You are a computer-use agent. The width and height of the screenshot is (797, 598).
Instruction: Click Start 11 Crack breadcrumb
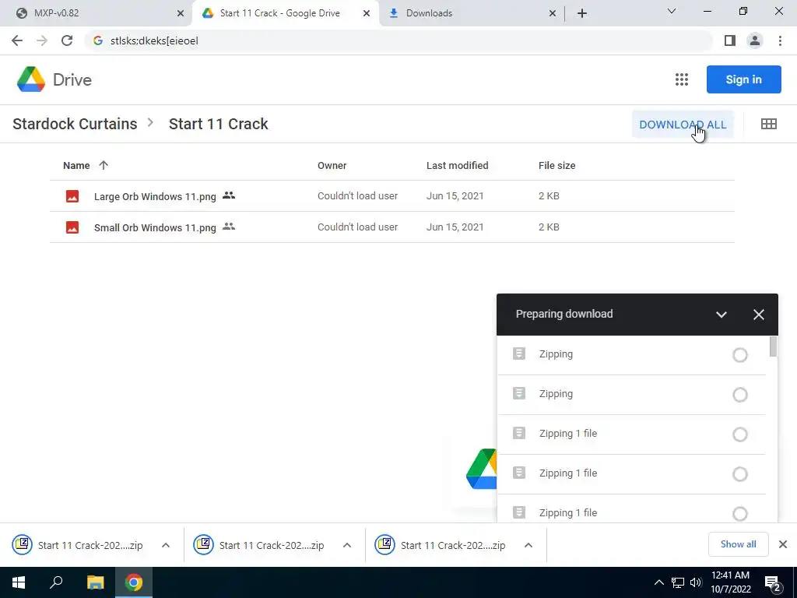(x=218, y=124)
